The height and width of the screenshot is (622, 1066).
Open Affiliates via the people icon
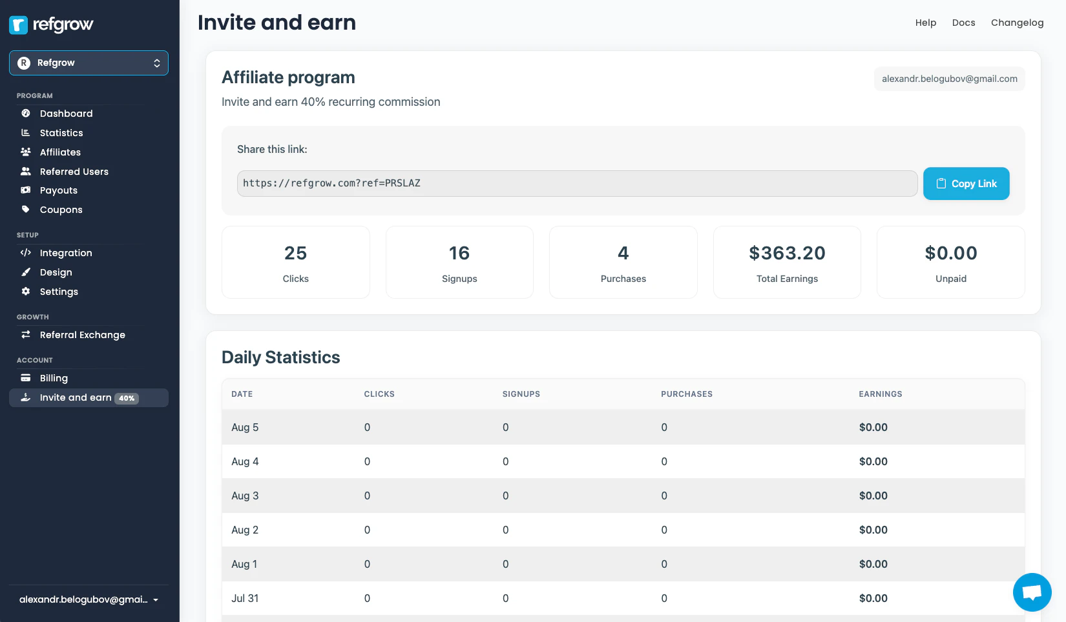pyautogui.click(x=25, y=152)
